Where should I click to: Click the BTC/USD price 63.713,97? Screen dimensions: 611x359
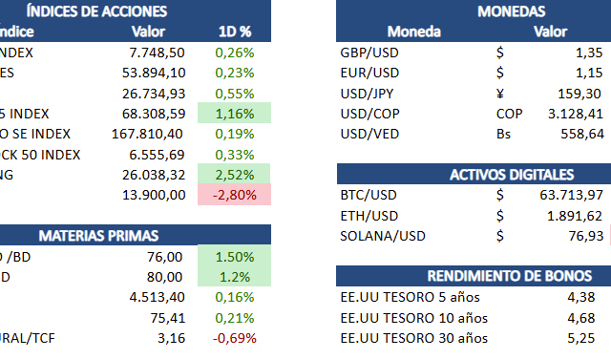571,195
